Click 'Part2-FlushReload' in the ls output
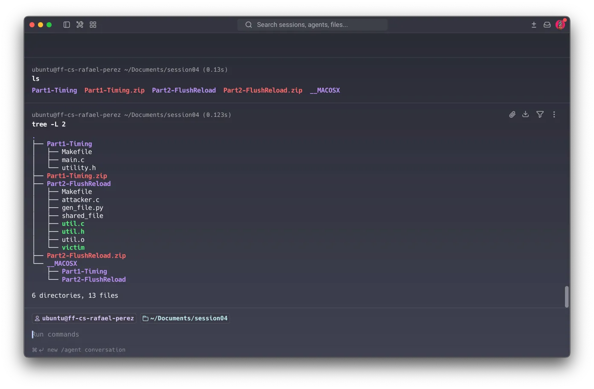Screen dimensions: 594x389 [x=184, y=90]
